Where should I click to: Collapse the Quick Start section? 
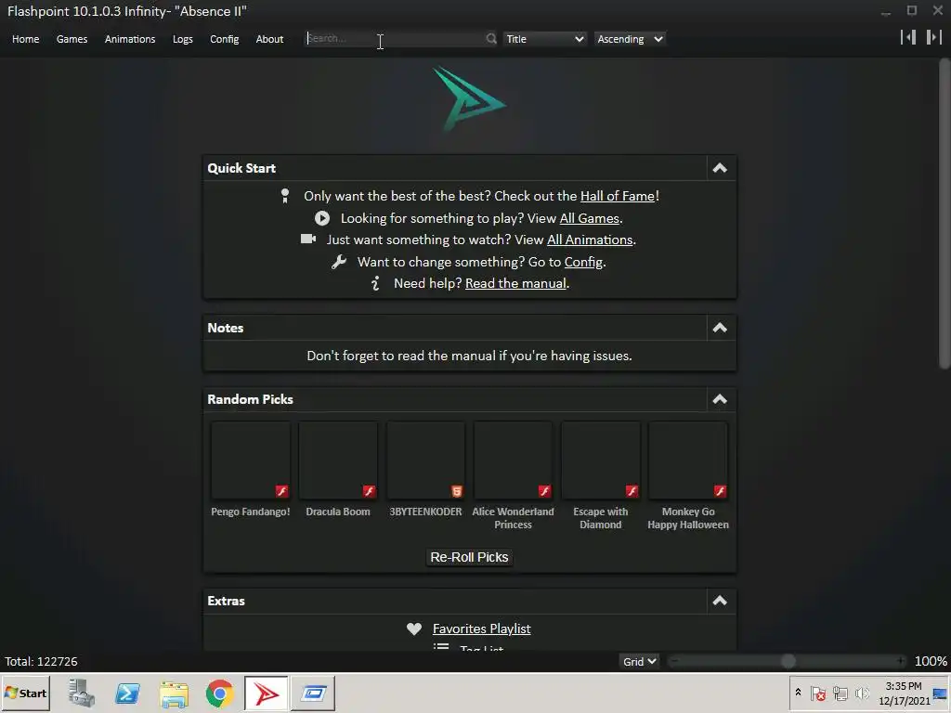point(720,168)
